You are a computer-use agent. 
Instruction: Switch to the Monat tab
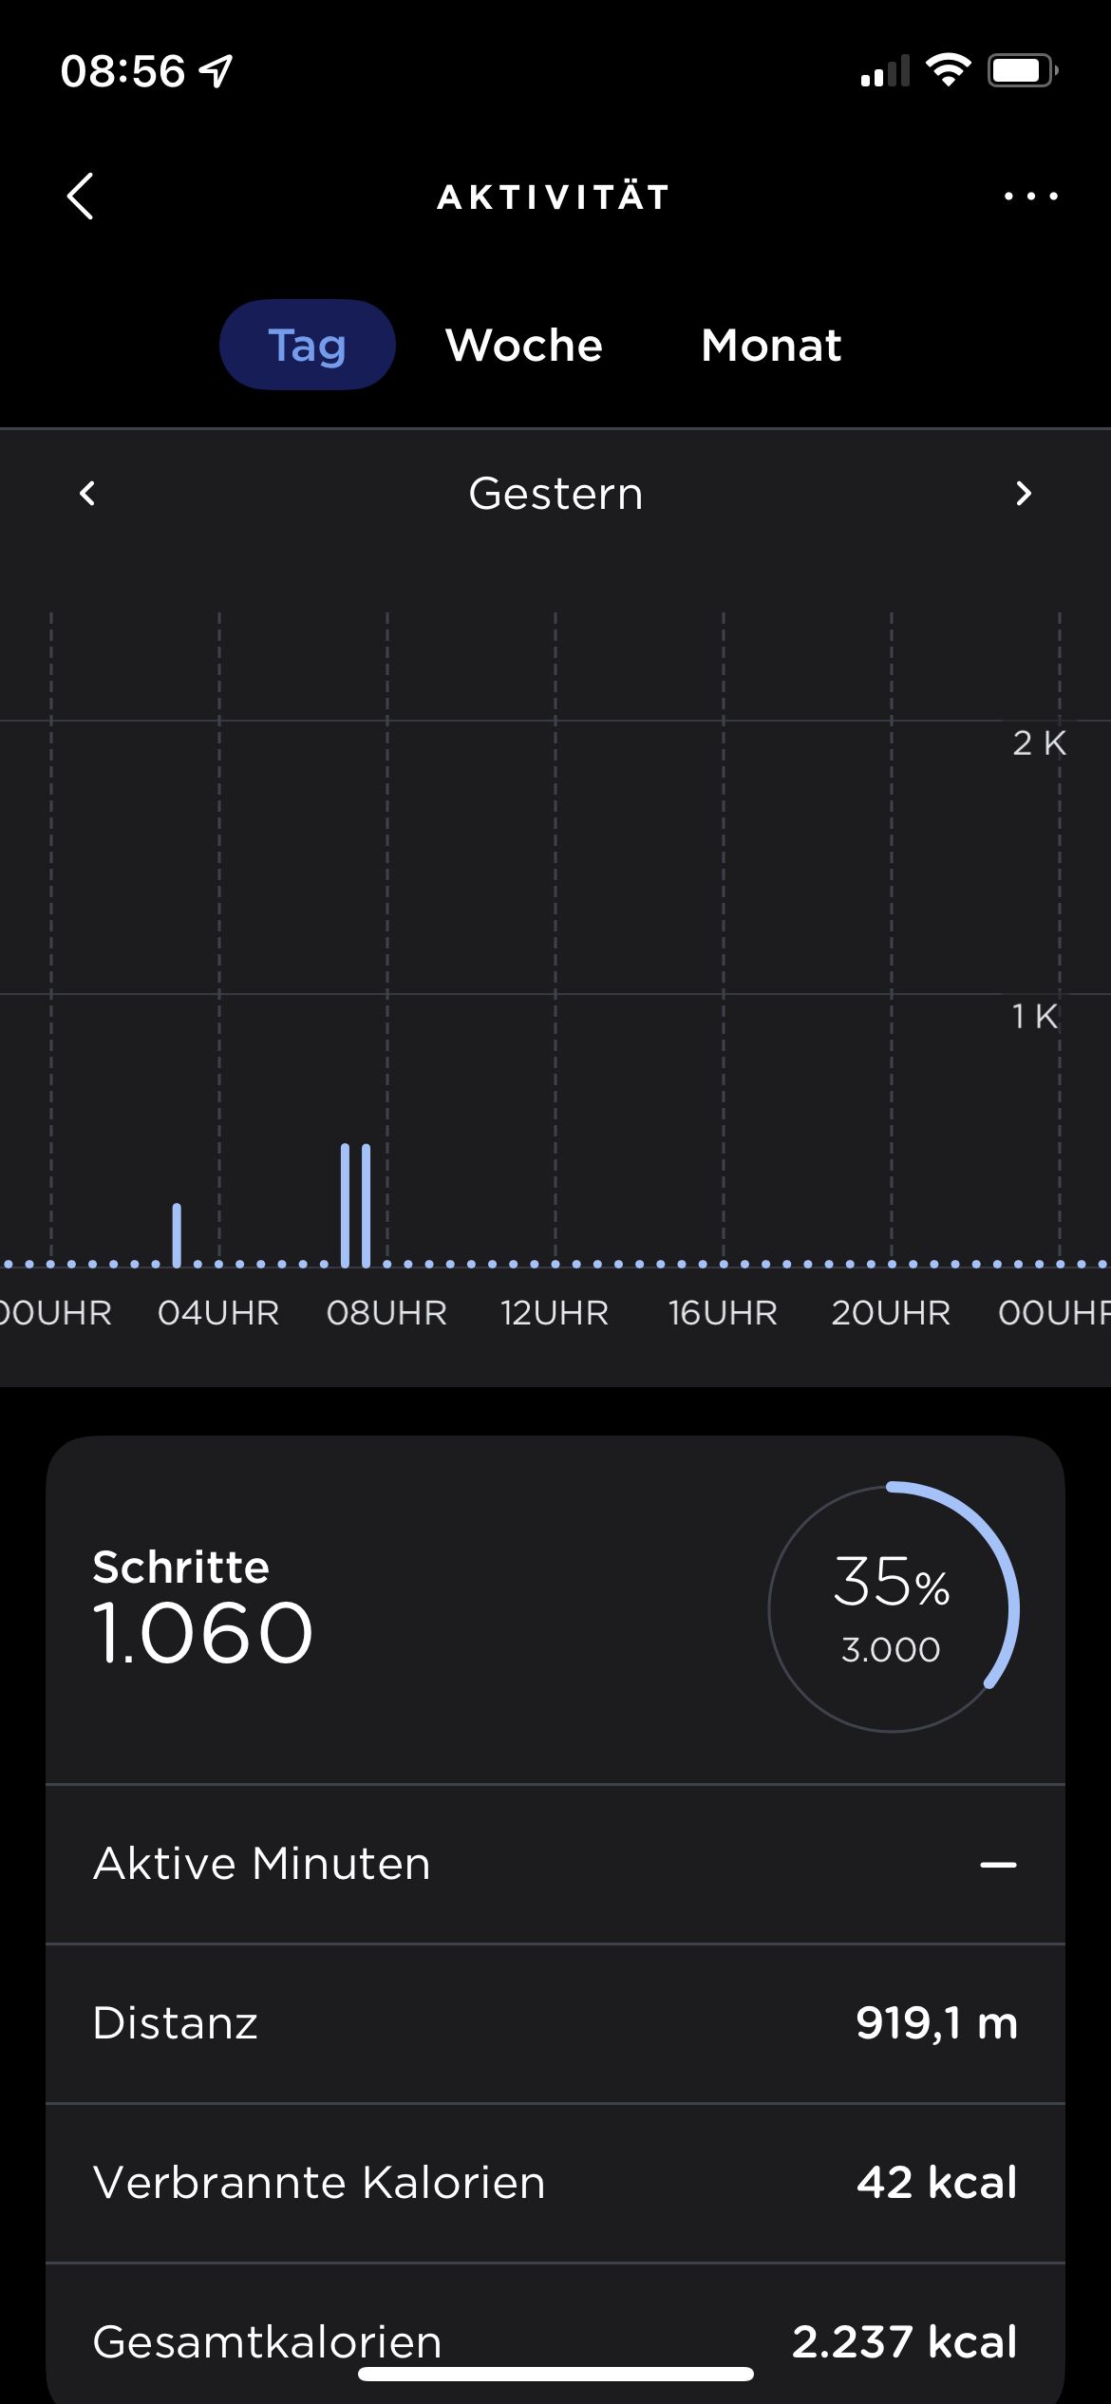point(771,345)
